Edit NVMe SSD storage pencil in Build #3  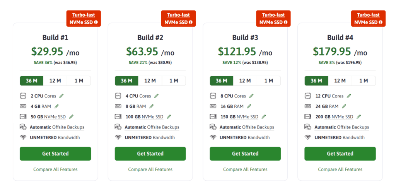[x=264, y=117]
